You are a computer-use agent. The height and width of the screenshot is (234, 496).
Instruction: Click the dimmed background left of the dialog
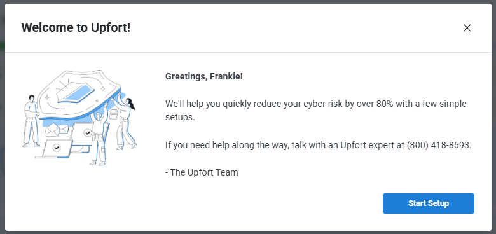pyautogui.click(x=2, y=117)
